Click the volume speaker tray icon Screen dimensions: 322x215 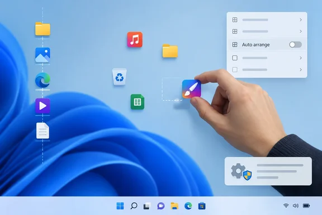coord(296,205)
